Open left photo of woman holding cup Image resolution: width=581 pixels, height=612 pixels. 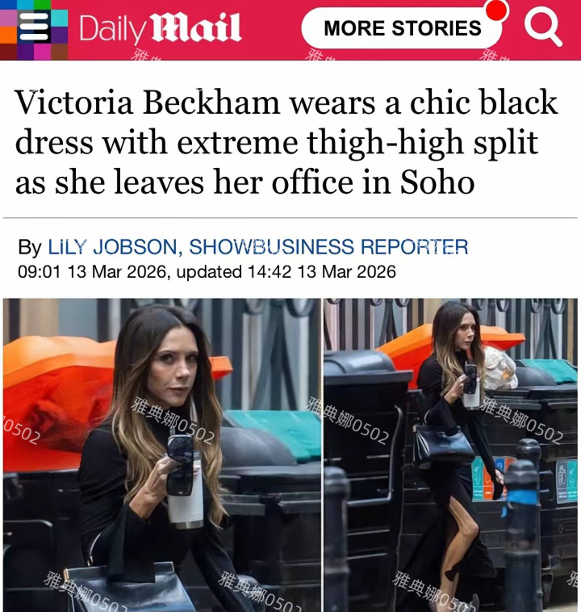point(162,455)
